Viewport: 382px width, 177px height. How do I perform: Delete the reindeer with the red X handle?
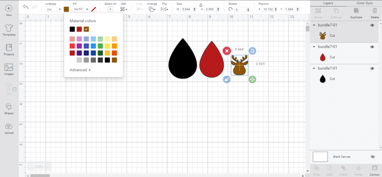coord(227,51)
